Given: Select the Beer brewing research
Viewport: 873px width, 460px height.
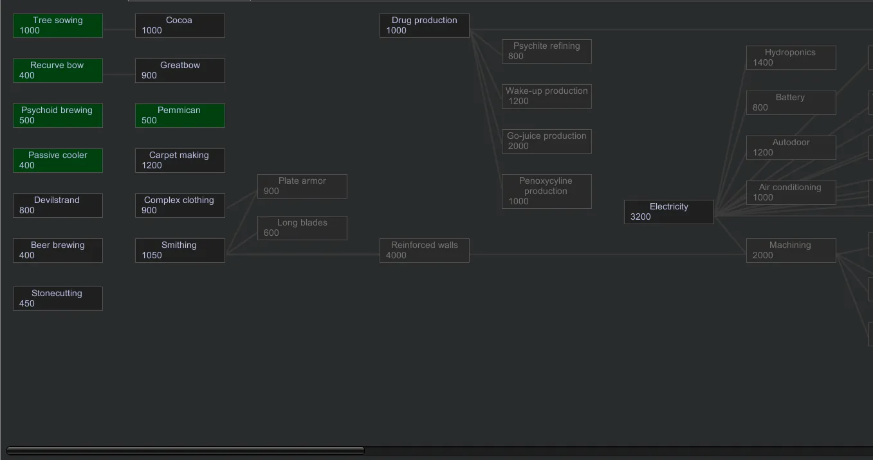Looking at the screenshot, I should (58, 251).
